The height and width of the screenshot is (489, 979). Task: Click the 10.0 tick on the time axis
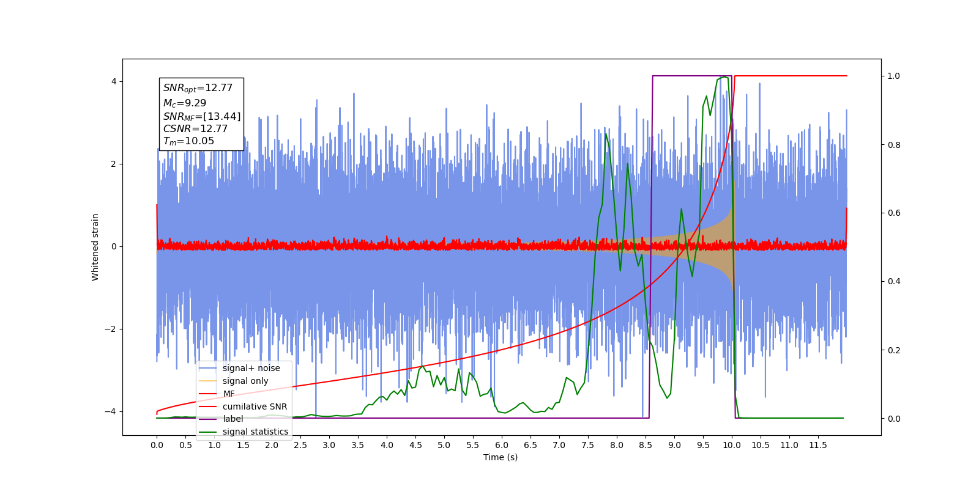click(x=732, y=445)
